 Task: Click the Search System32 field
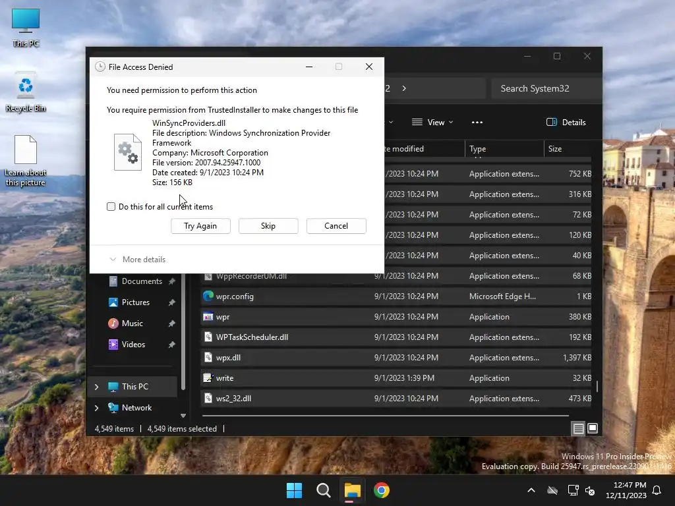coord(546,89)
